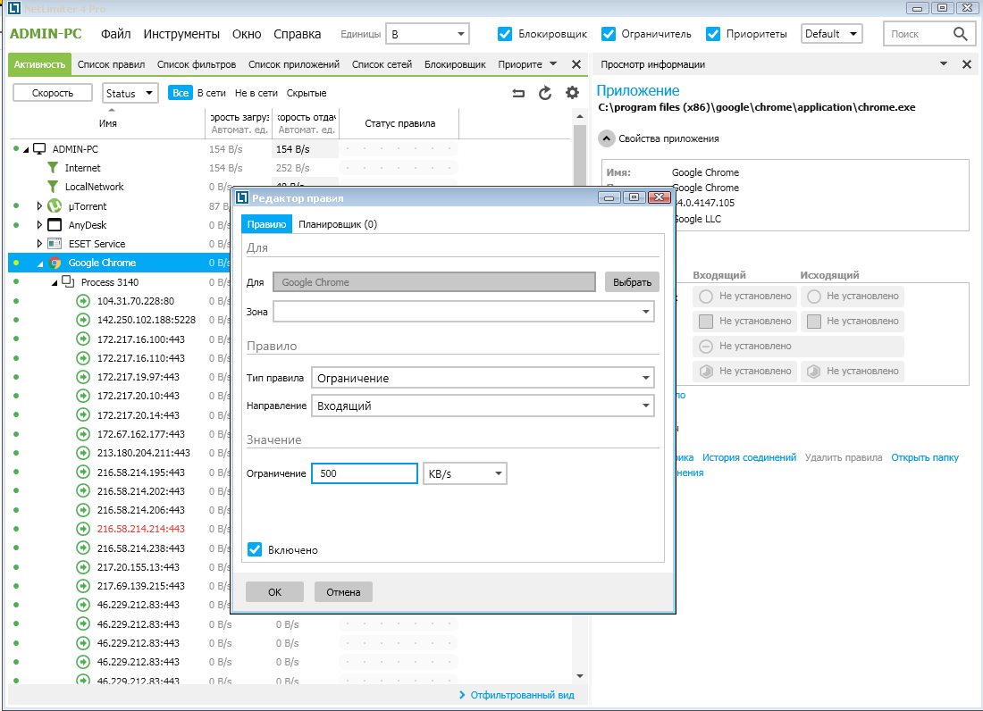Screen dimensions: 983x711
Task: Select outgoing Не установлено radio button
Action: pyautogui.click(x=814, y=297)
